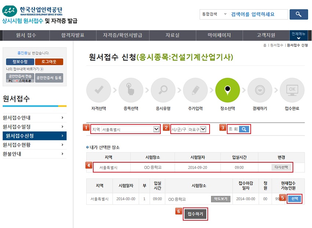Click the magnifier search button in header
This screenshot has height=228, width=312.
click(298, 14)
